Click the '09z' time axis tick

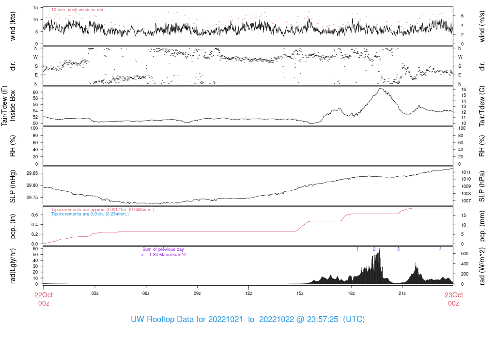click(x=197, y=293)
